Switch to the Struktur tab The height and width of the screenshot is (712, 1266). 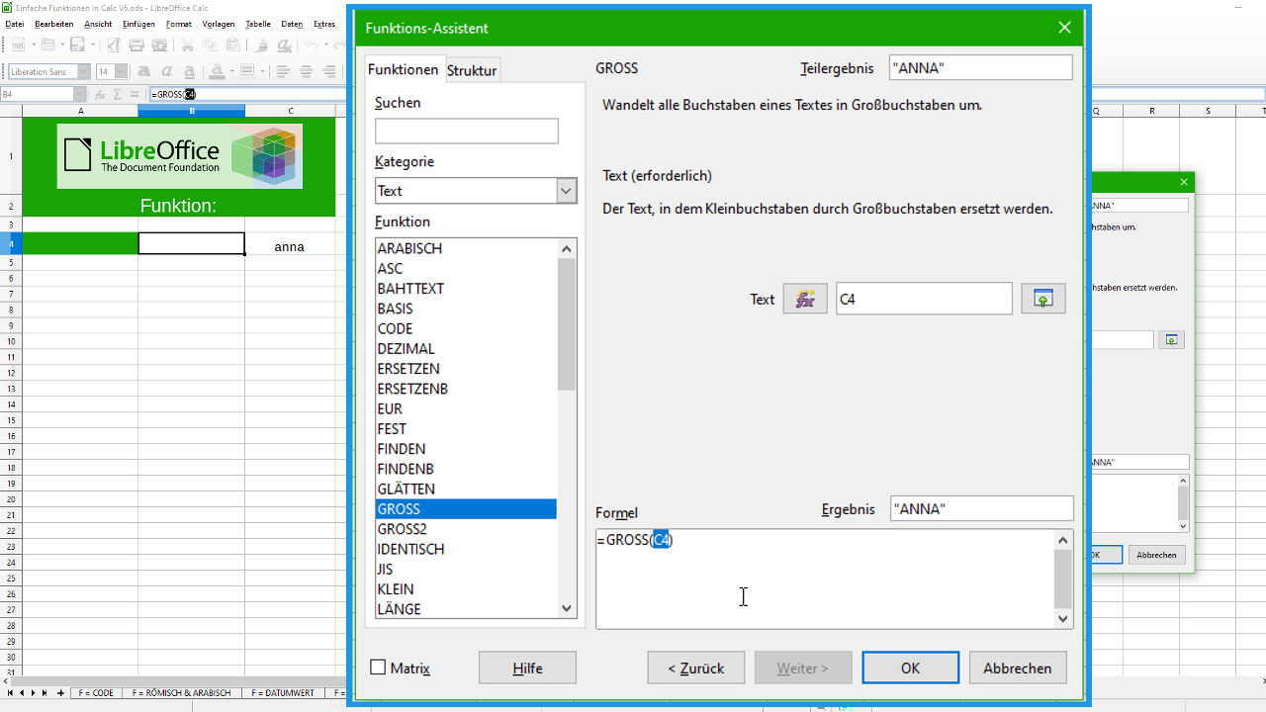pos(472,70)
